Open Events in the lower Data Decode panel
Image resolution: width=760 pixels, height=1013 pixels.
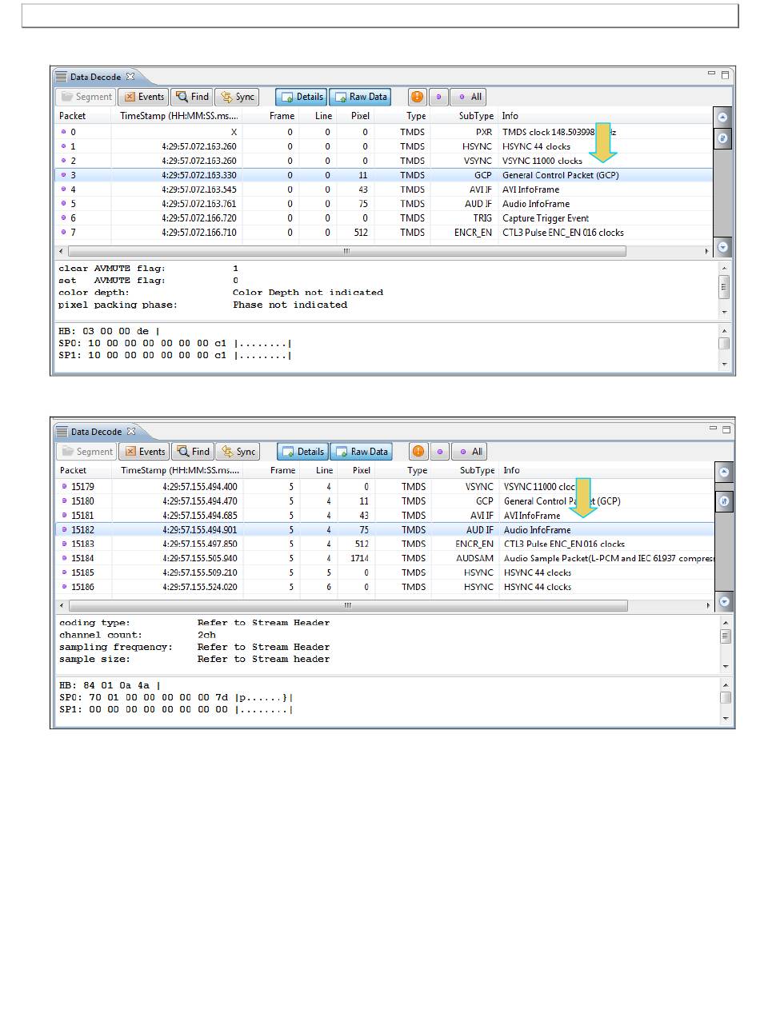(144, 452)
